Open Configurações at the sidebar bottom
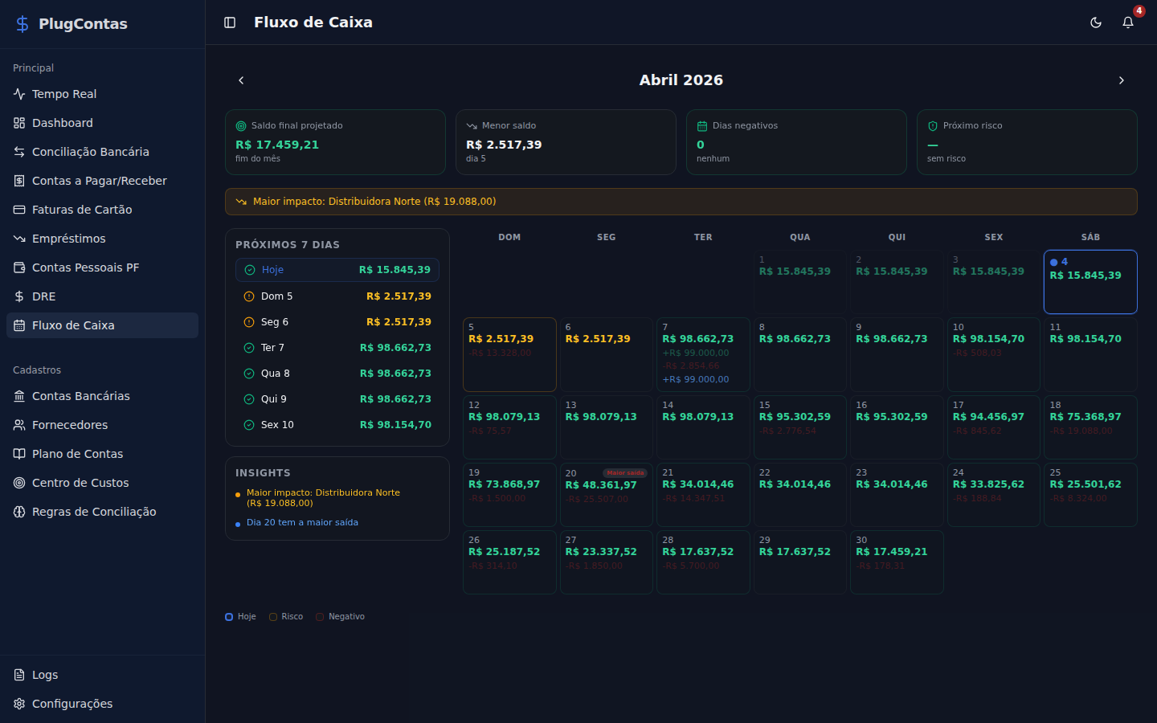1157x723 pixels. [x=72, y=704]
